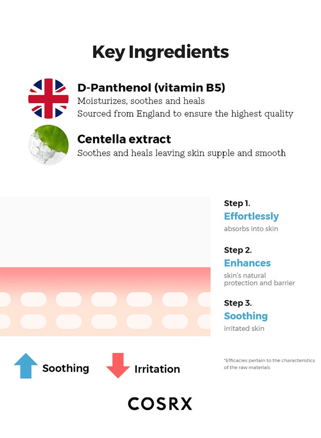Viewport: 321px width, 438px height.
Task: Click the red Irritation down arrow
Action: 118,365
